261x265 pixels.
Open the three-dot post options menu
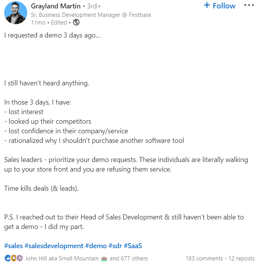point(249,5)
